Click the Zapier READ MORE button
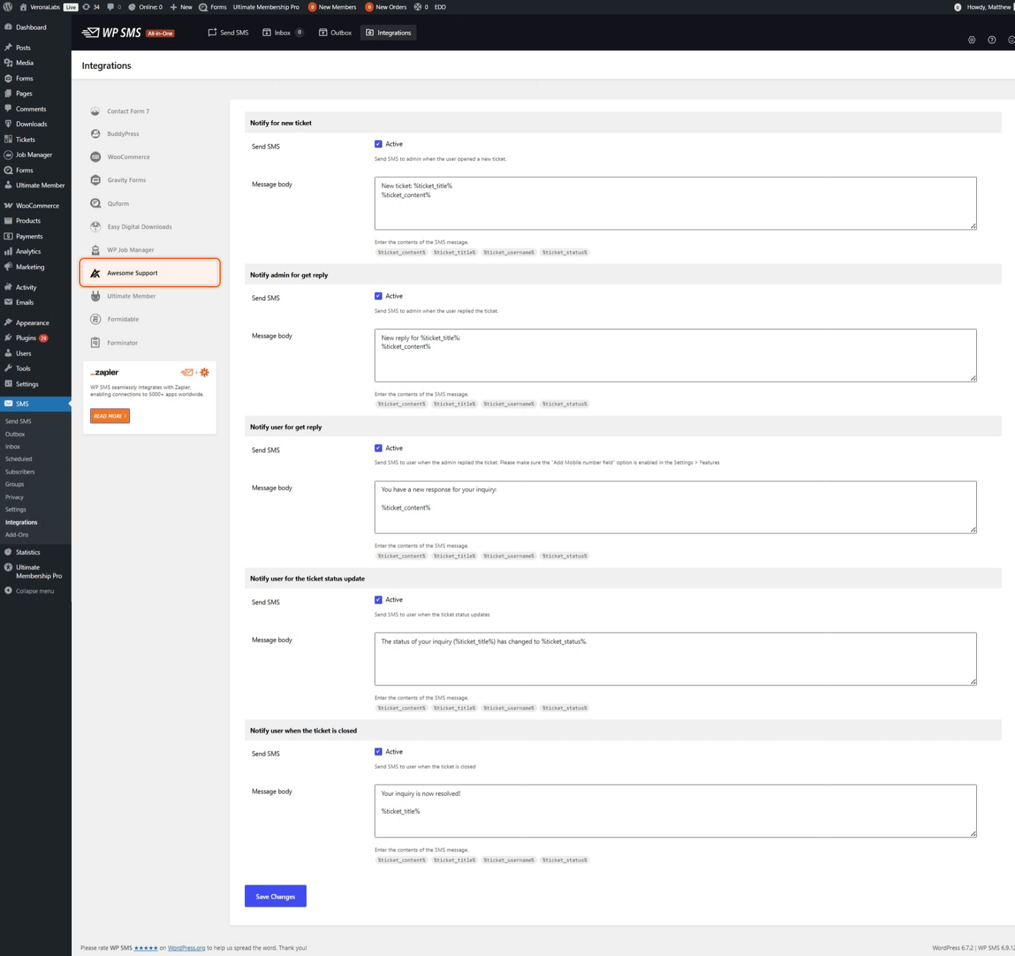Image resolution: width=1015 pixels, height=956 pixels. pos(110,416)
